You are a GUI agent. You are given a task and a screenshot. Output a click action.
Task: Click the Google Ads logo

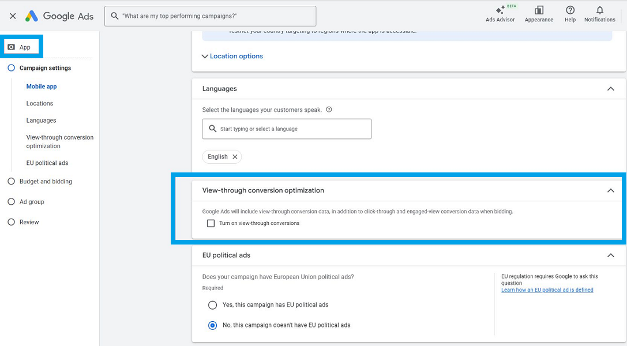tap(59, 16)
